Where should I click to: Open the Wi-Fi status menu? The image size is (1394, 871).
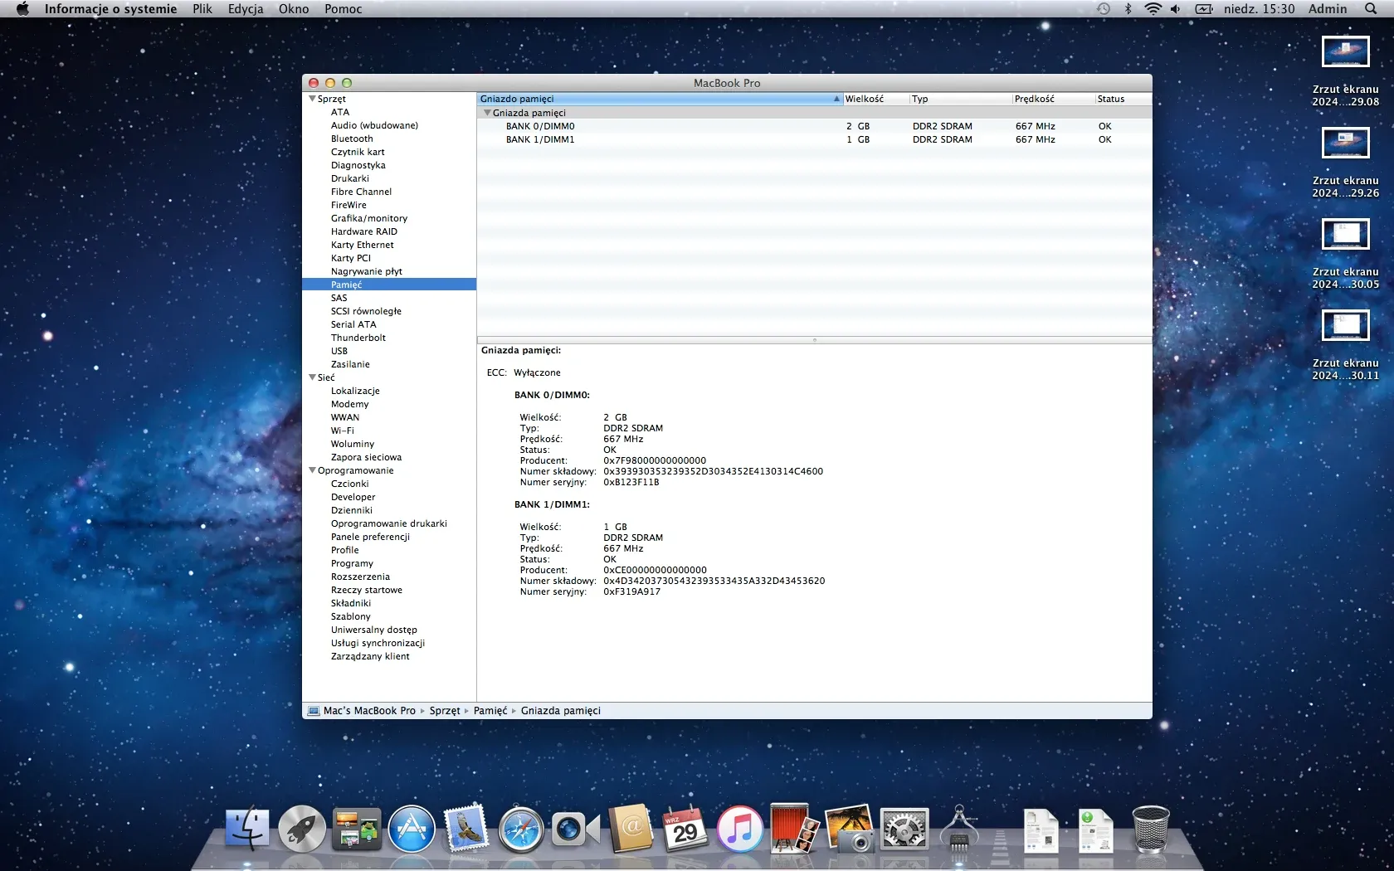pyautogui.click(x=1153, y=9)
